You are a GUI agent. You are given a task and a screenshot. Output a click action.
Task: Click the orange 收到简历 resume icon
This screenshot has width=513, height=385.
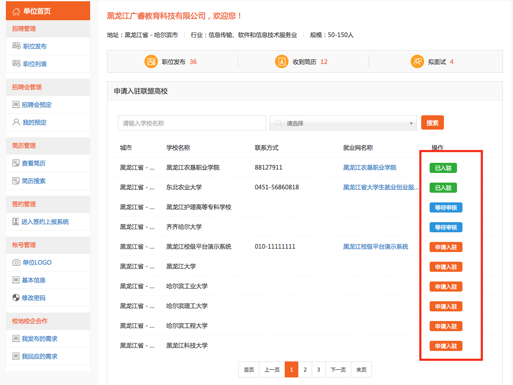281,61
